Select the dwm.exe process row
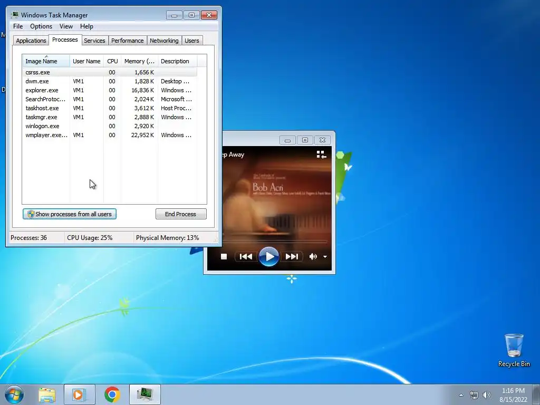 (110, 81)
